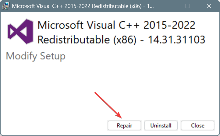Click the Modify Setup heading

[36, 56]
